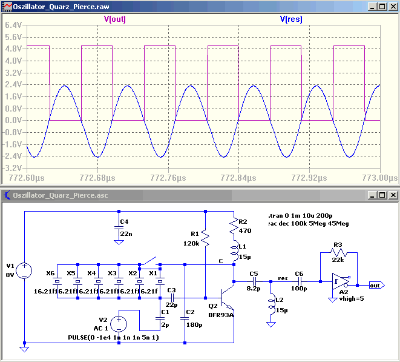Click the AC 1 value of V2

click(x=101, y=328)
